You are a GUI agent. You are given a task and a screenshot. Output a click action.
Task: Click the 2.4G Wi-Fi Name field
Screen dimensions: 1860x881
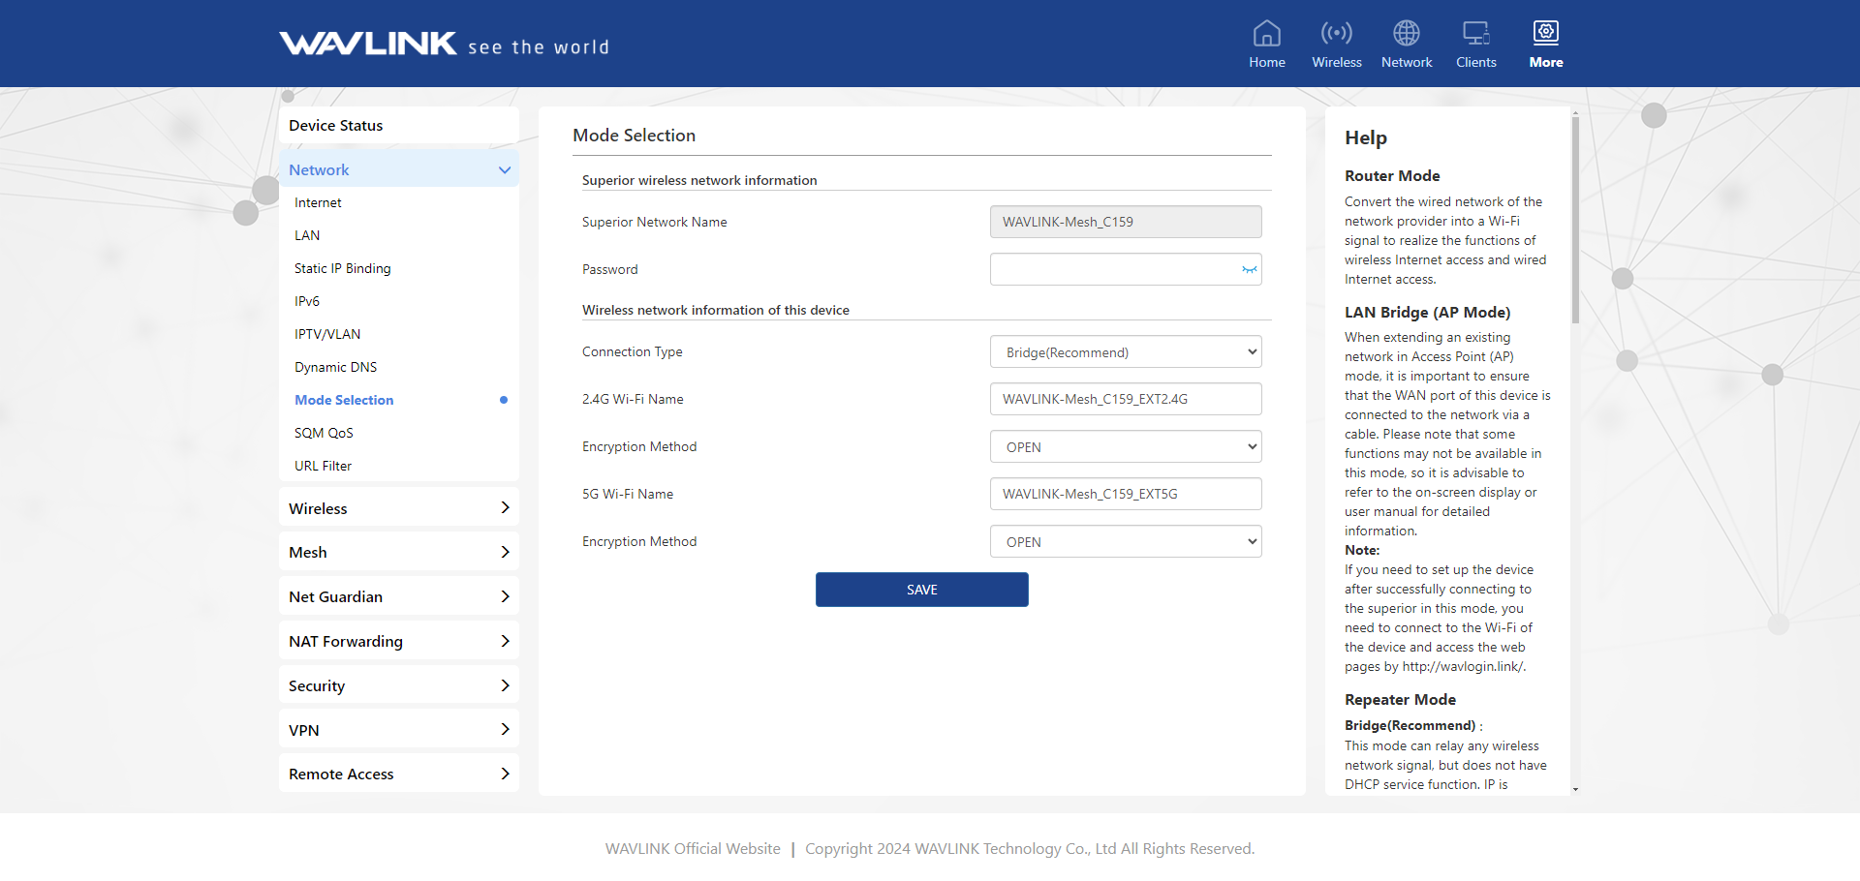[x=1125, y=399]
